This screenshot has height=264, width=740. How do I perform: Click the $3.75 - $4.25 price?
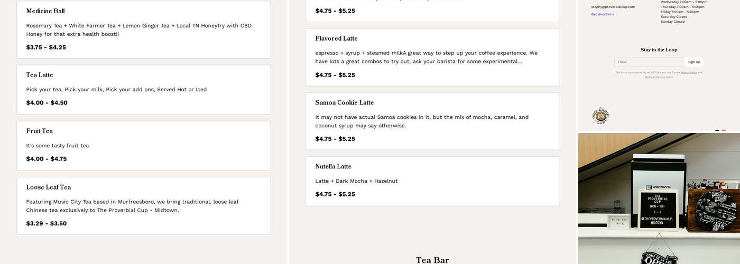click(x=46, y=48)
